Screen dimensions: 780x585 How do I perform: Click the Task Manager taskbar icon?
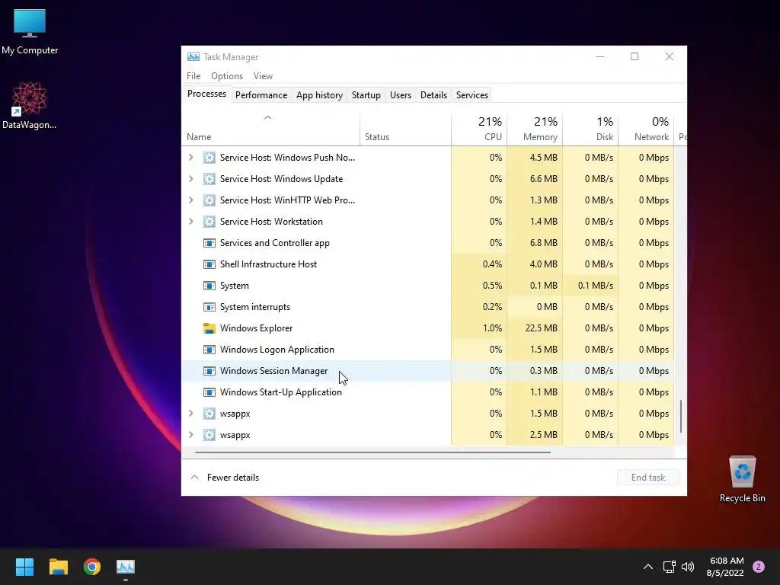126,566
